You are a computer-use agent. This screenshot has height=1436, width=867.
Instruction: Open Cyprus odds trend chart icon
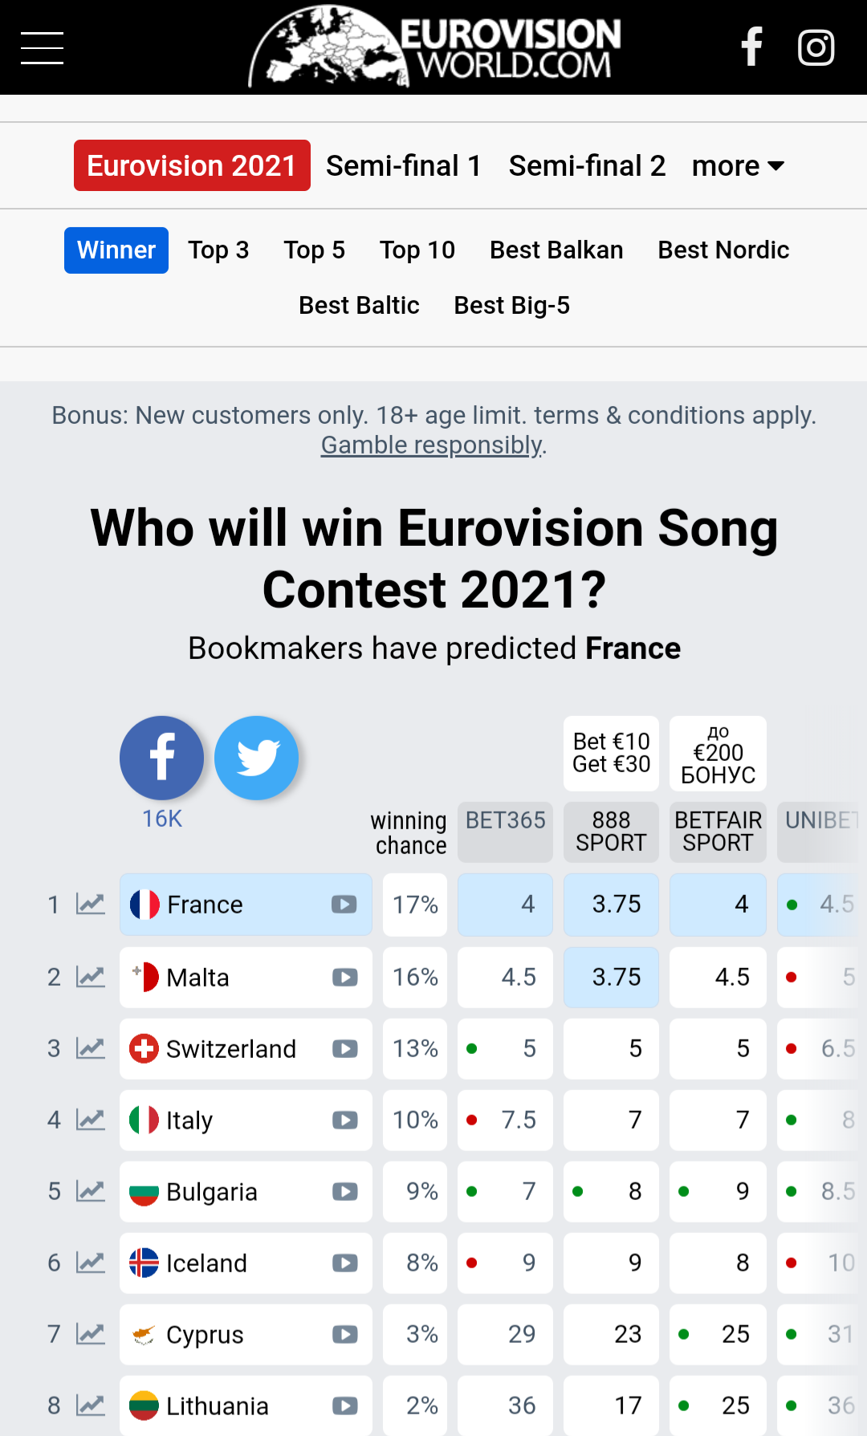[91, 1334]
